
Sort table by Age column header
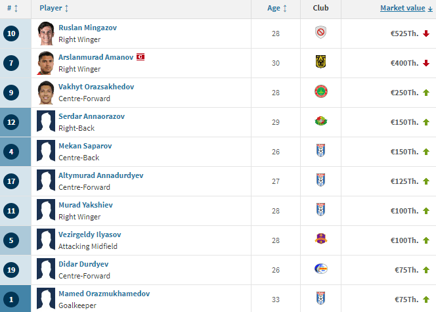277,9
